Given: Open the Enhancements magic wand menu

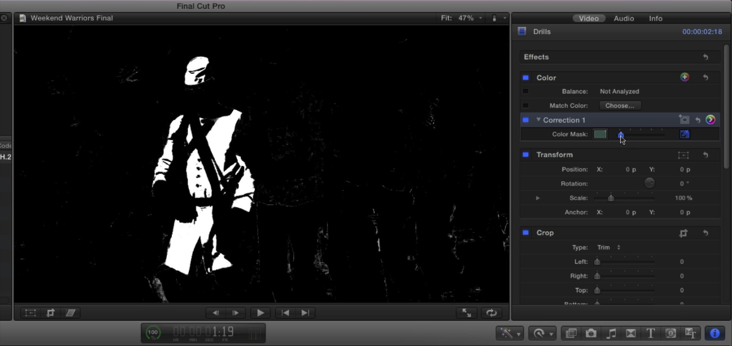Looking at the screenshot, I should click(x=509, y=333).
